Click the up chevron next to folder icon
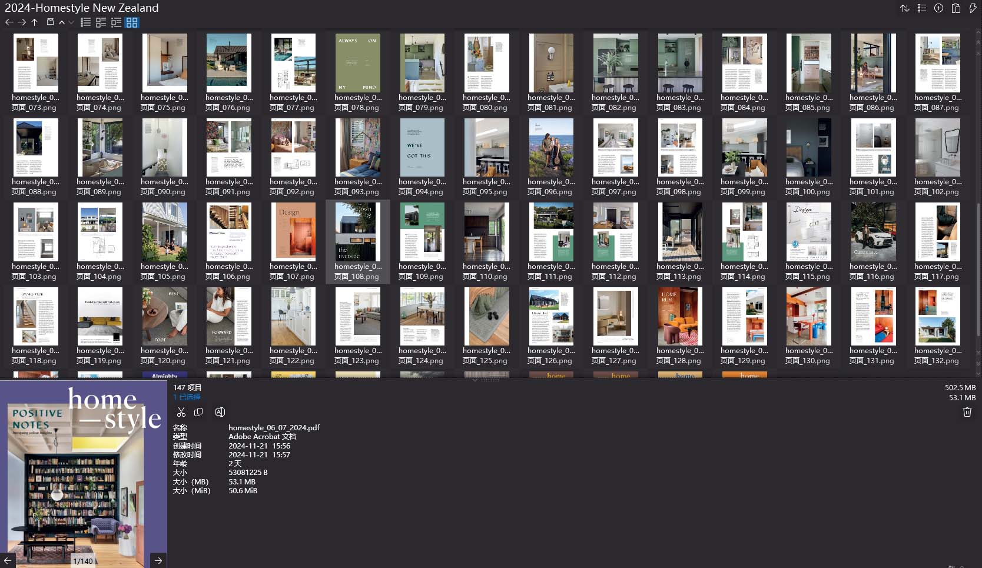Screen dimensions: 982x568 62,22
